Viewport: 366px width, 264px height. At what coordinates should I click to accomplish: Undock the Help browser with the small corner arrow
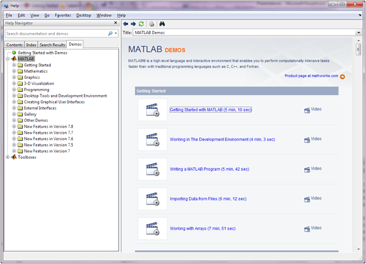(359, 15)
